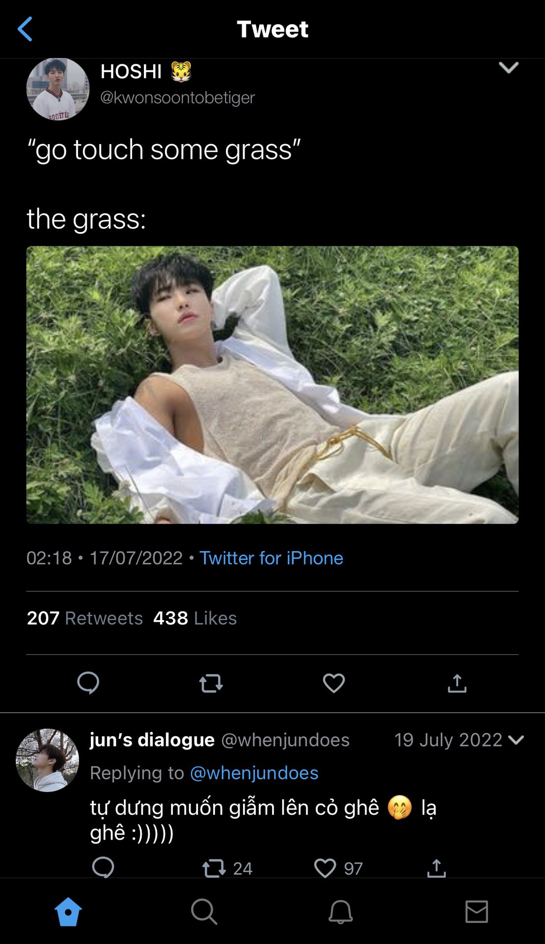
Task: View the list of 207 Retweets
Action: [x=85, y=618]
